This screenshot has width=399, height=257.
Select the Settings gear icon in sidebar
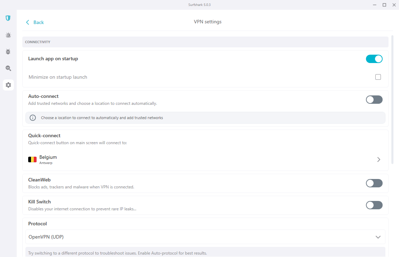click(8, 85)
